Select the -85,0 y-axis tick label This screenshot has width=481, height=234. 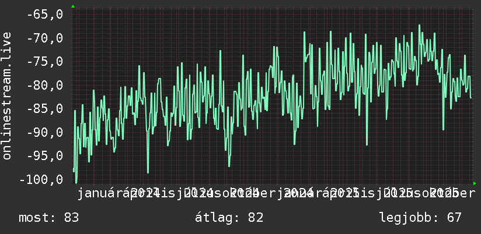46,109
